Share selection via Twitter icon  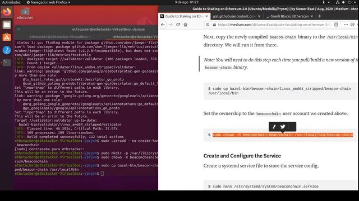tap(283, 127)
